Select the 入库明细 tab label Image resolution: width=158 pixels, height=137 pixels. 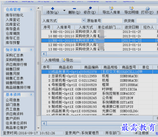pyautogui.click(x=52, y=60)
